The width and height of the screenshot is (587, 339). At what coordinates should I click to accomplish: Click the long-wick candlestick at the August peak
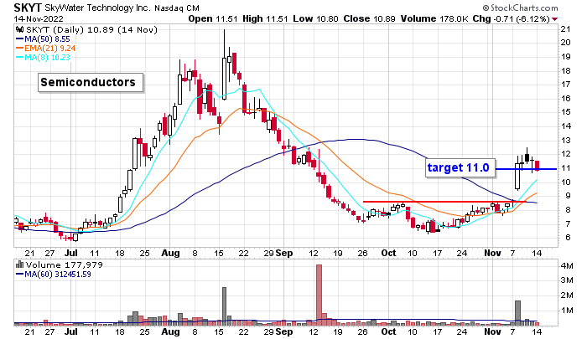(x=224, y=64)
